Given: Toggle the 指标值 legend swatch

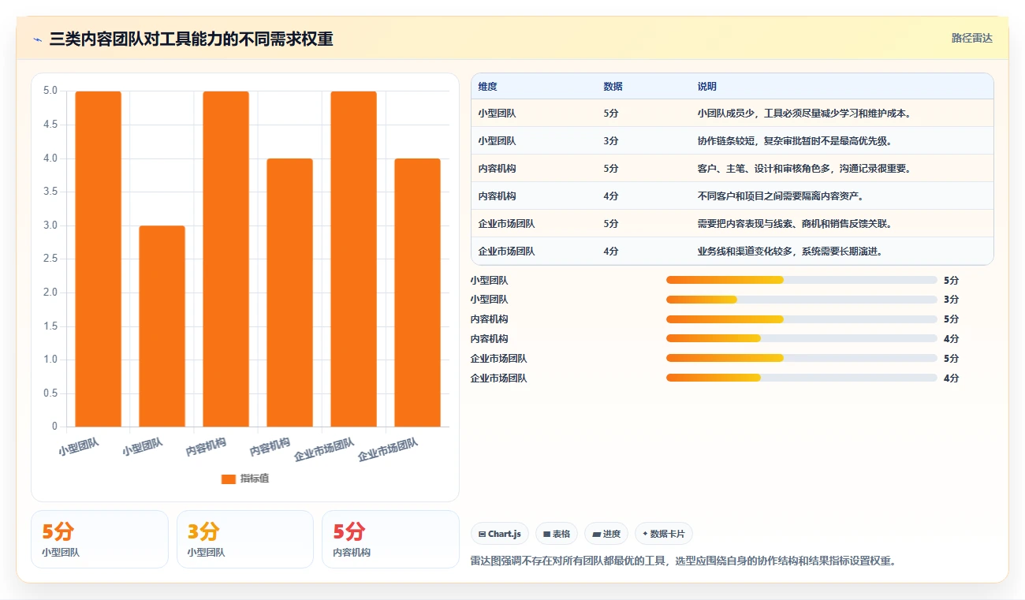Looking at the screenshot, I should 229,479.
